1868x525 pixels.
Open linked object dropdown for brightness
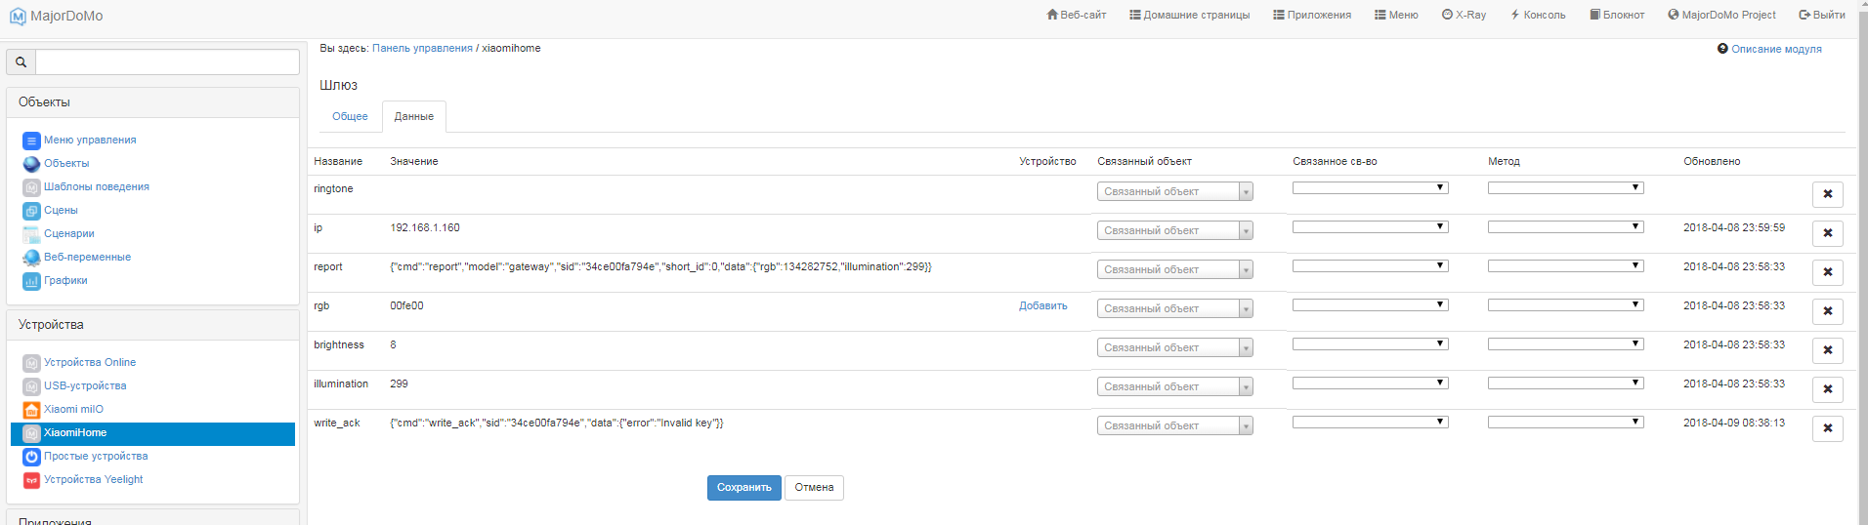[x=1174, y=347]
